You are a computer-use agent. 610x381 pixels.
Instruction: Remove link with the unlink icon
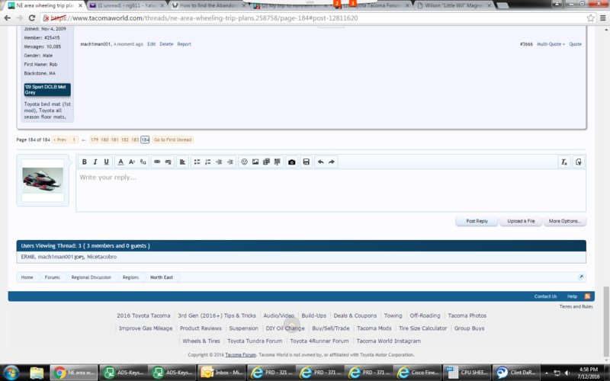168,162
